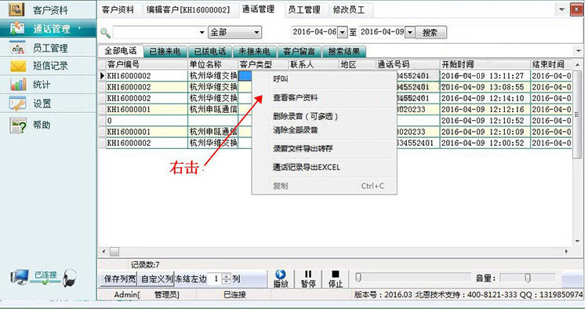Viewport: 588px width, 309px height.
Task: Click the search keyword input field
Action: click(x=155, y=33)
